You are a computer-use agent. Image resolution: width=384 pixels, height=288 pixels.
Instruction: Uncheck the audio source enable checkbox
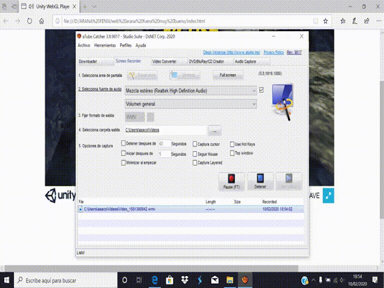(262, 90)
